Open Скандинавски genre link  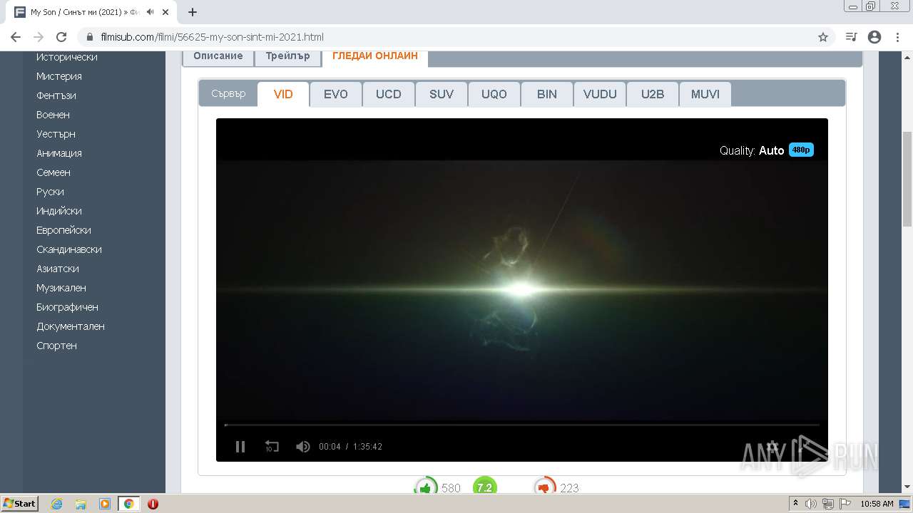point(69,249)
